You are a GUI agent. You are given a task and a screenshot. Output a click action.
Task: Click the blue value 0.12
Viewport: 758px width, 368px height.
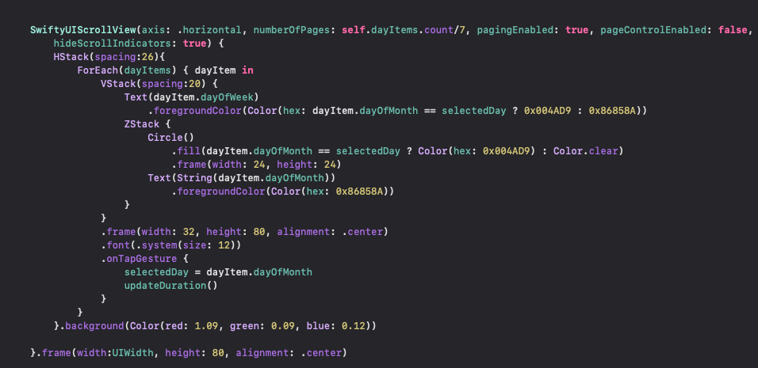click(x=354, y=326)
